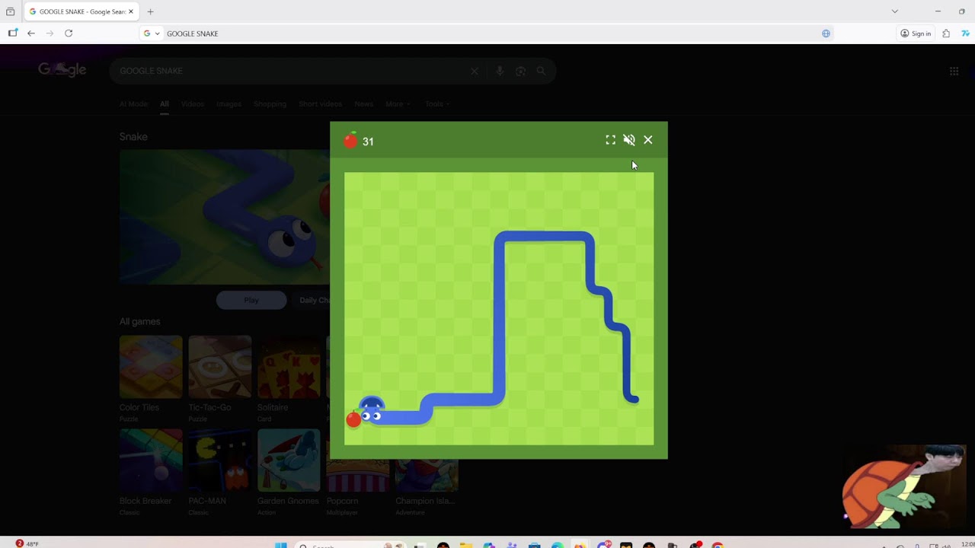Click the PAC-MAN label
975x548 pixels.
pos(207,501)
